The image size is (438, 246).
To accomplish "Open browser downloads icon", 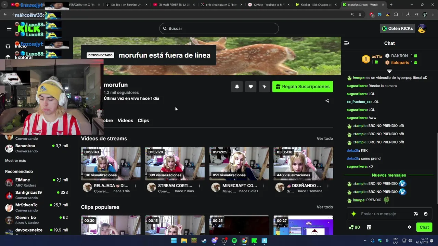I will 408,14.
